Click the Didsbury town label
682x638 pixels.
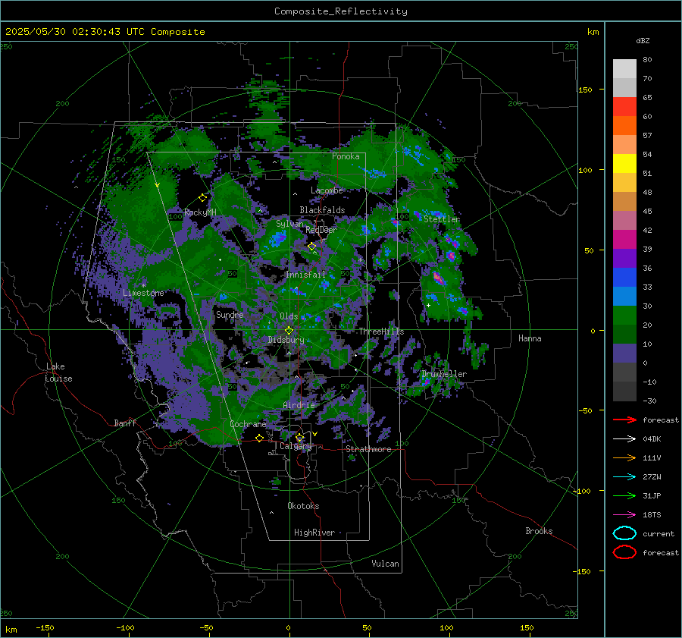(286, 340)
